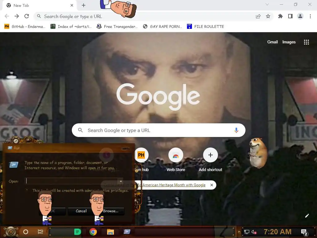Click the Google search box

point(158,130)
